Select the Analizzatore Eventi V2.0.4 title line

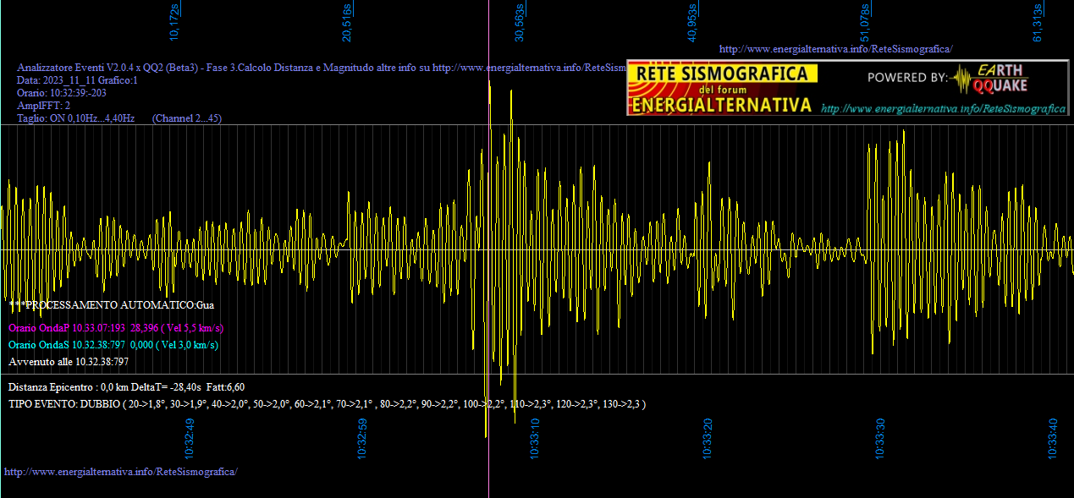click(322, 68)
